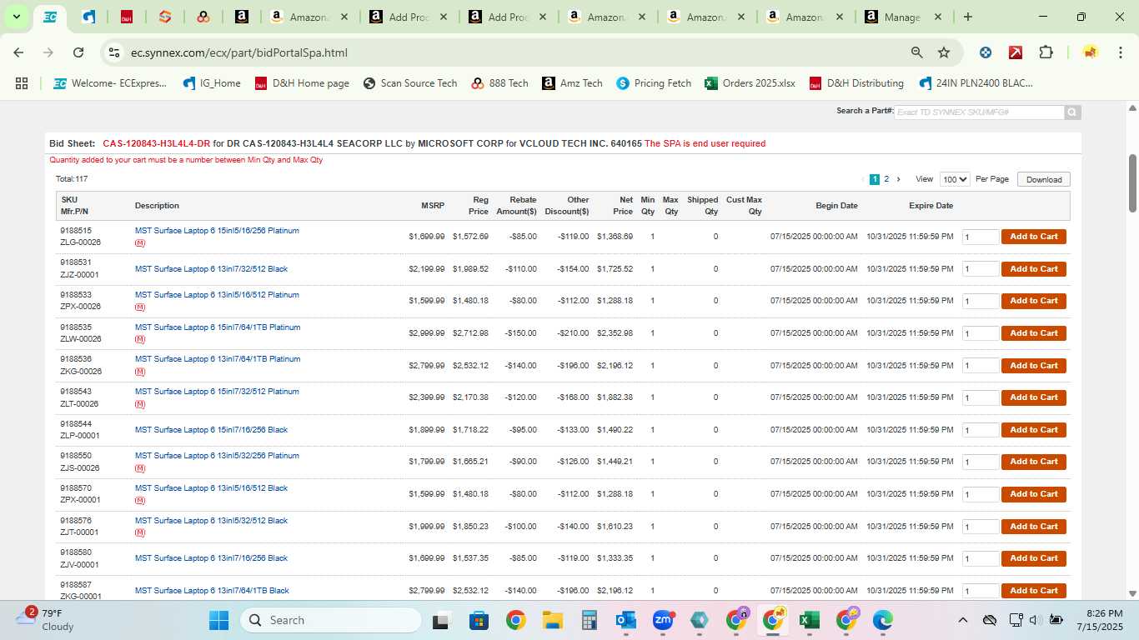
Task: Click net price $1,725.52
Action: click(615, 269)
